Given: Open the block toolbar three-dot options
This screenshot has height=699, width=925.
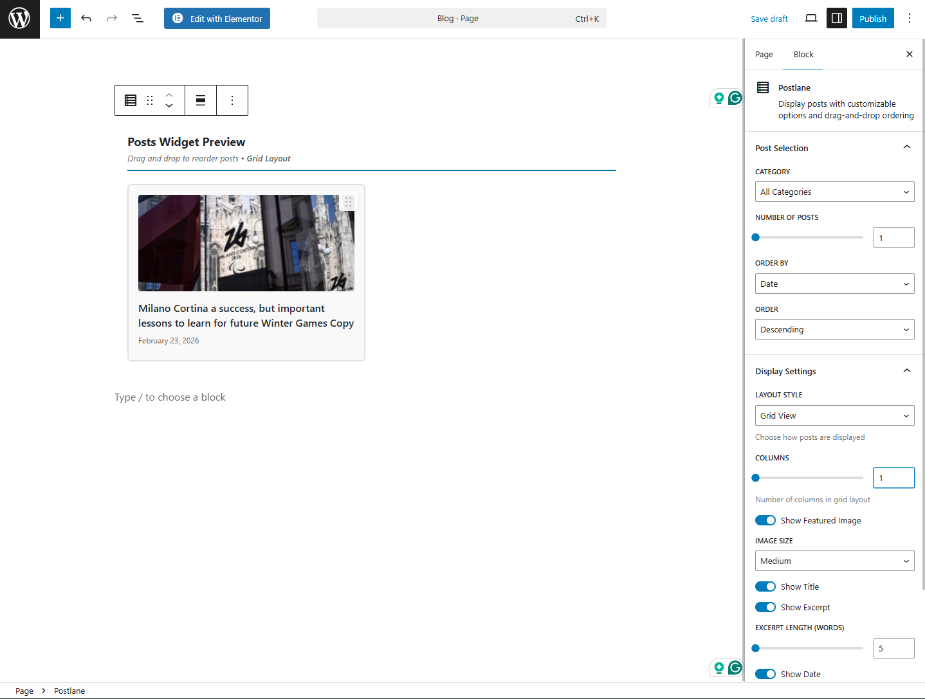Looking at the screenshot, I should (232, 100).
